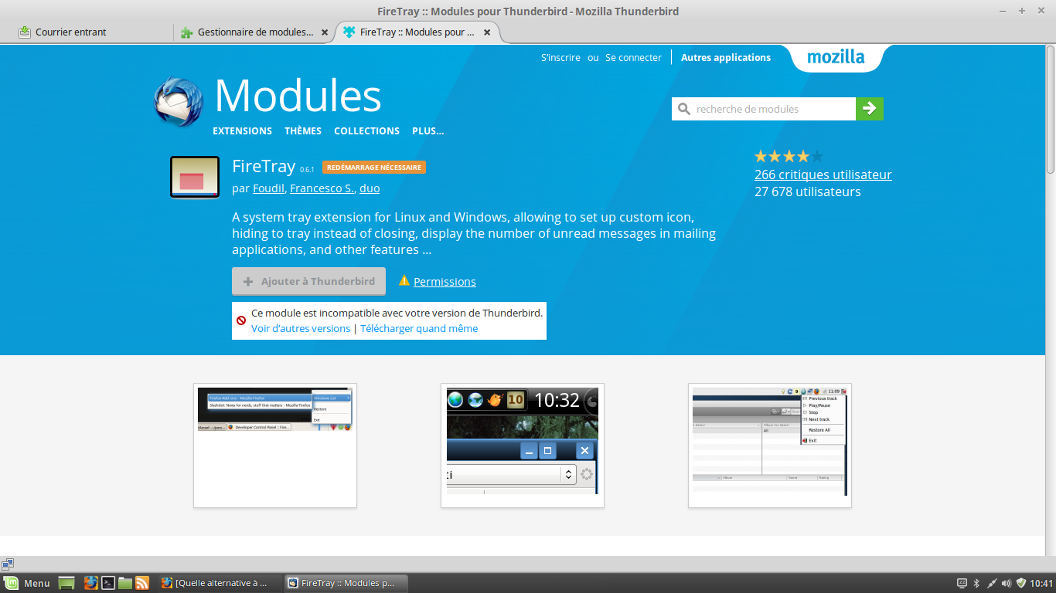Click the Modules heading link

298,97
